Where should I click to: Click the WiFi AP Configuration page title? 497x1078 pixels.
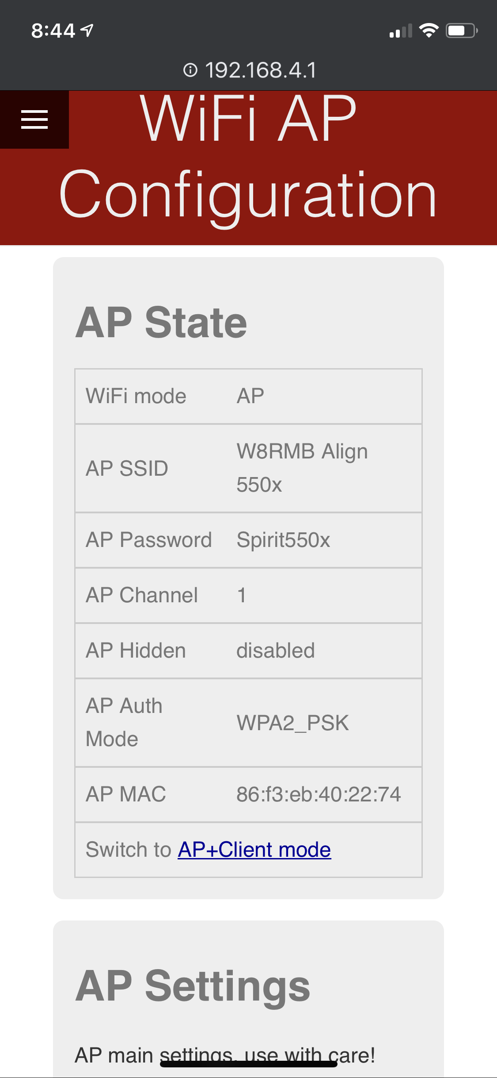tap(248, 157)
